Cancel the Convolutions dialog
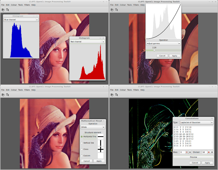Image resolution: width=218 pixels, height=170 pixels. pos(195,163)
